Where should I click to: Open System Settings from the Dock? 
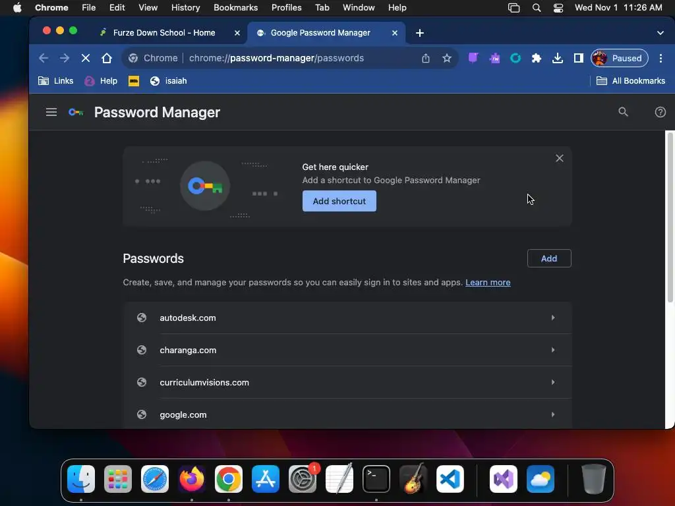[303, 479]
